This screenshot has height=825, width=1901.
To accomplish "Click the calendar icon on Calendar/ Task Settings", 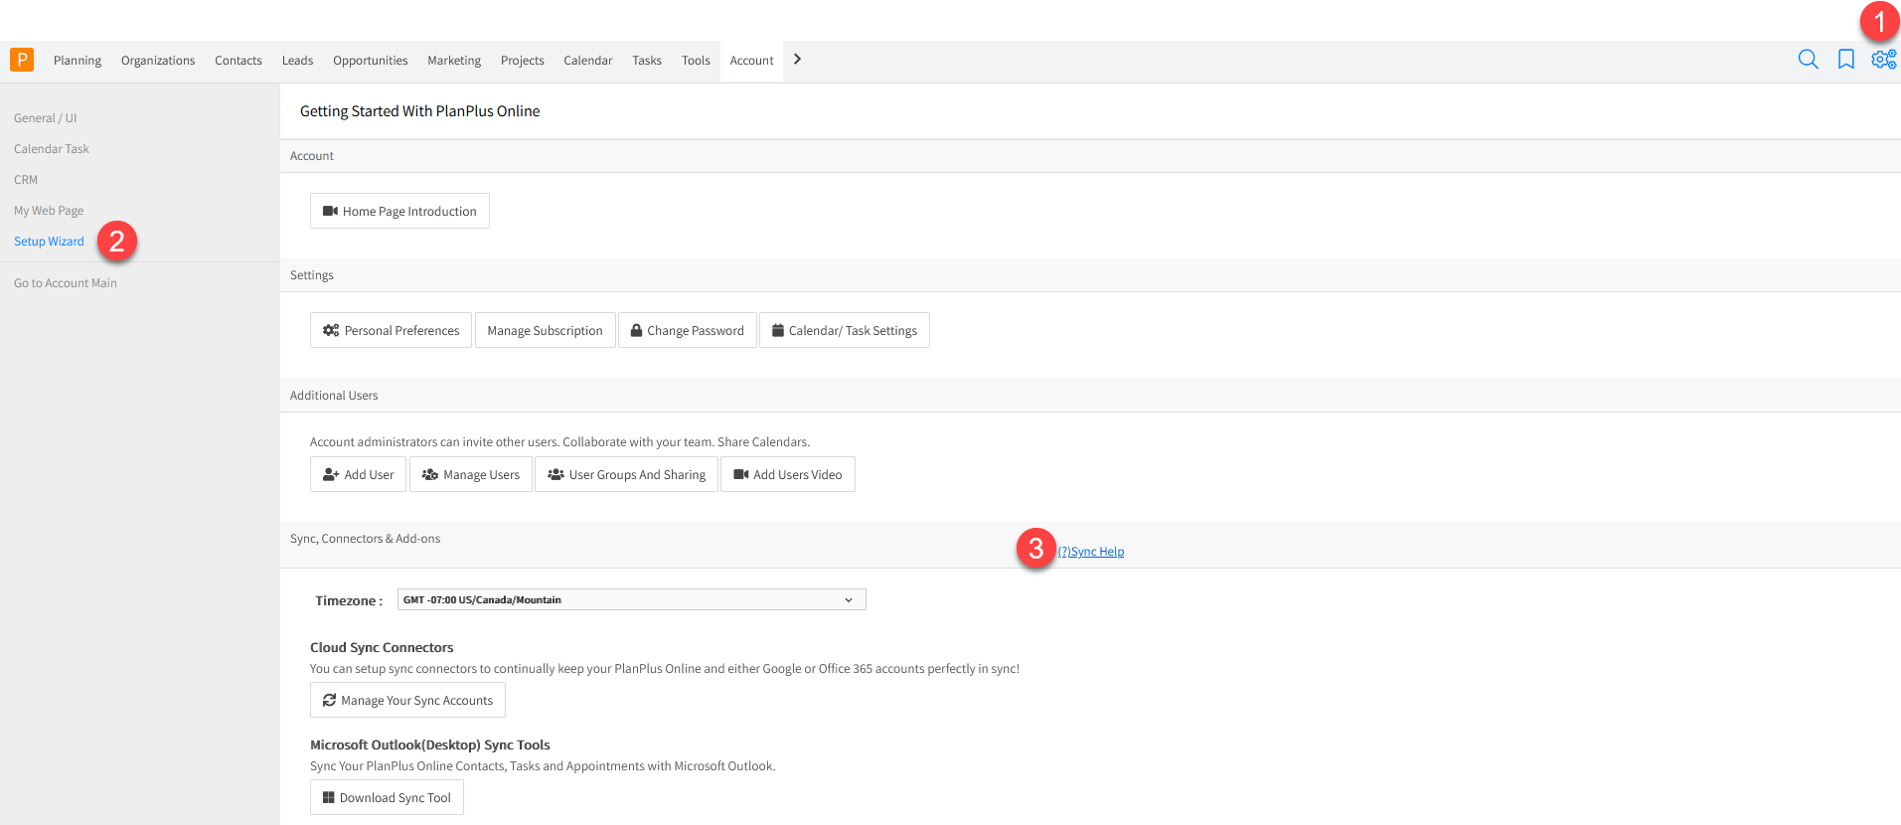I will click(x=778, y=330).
